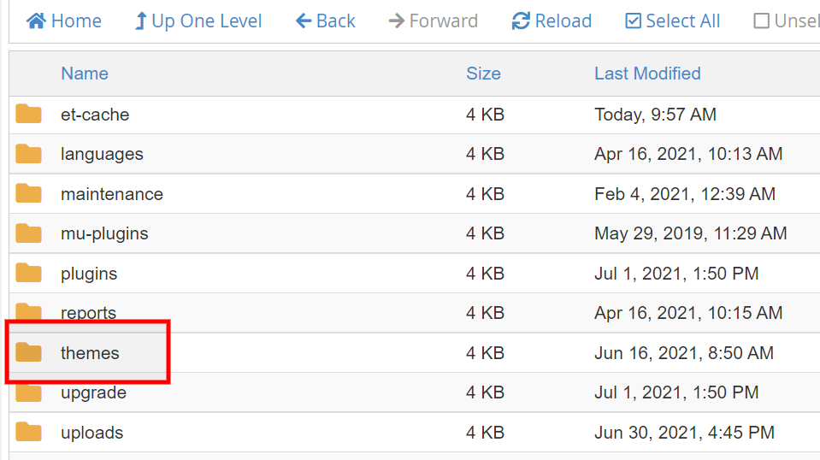Click the mu-plugins folder icon
Viewport: 820px width, 460px height.
tap(29, 234)
